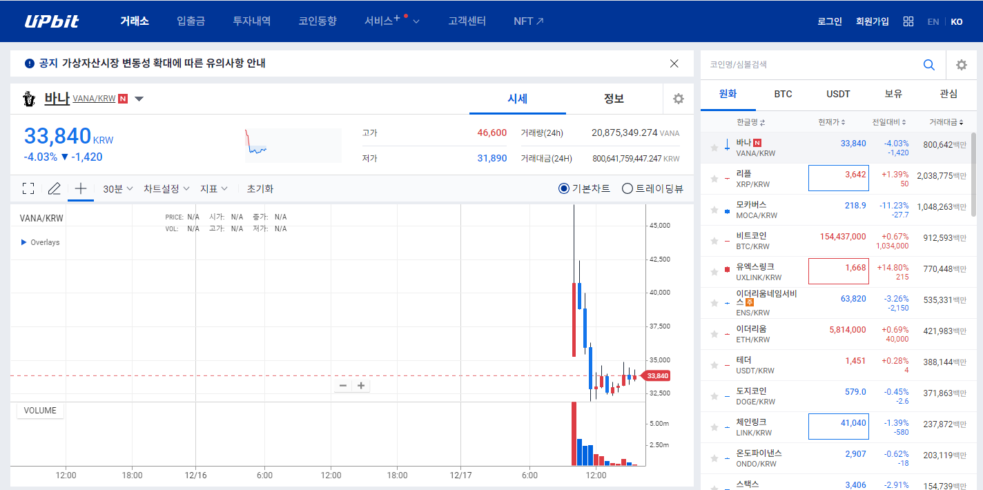The image size is (983, 490).
Task: Open 차트설정 dropdown
Action: coord(166,188)
